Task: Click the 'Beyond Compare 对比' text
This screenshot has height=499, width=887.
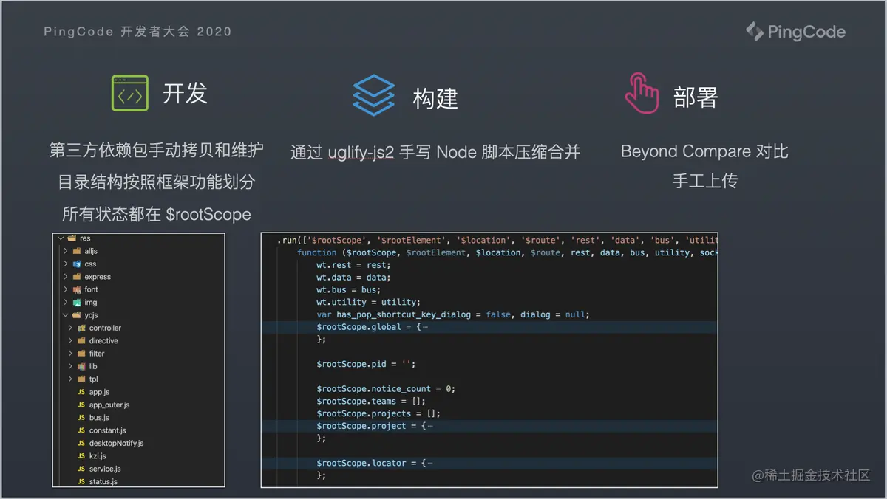Action: (704, 151)
